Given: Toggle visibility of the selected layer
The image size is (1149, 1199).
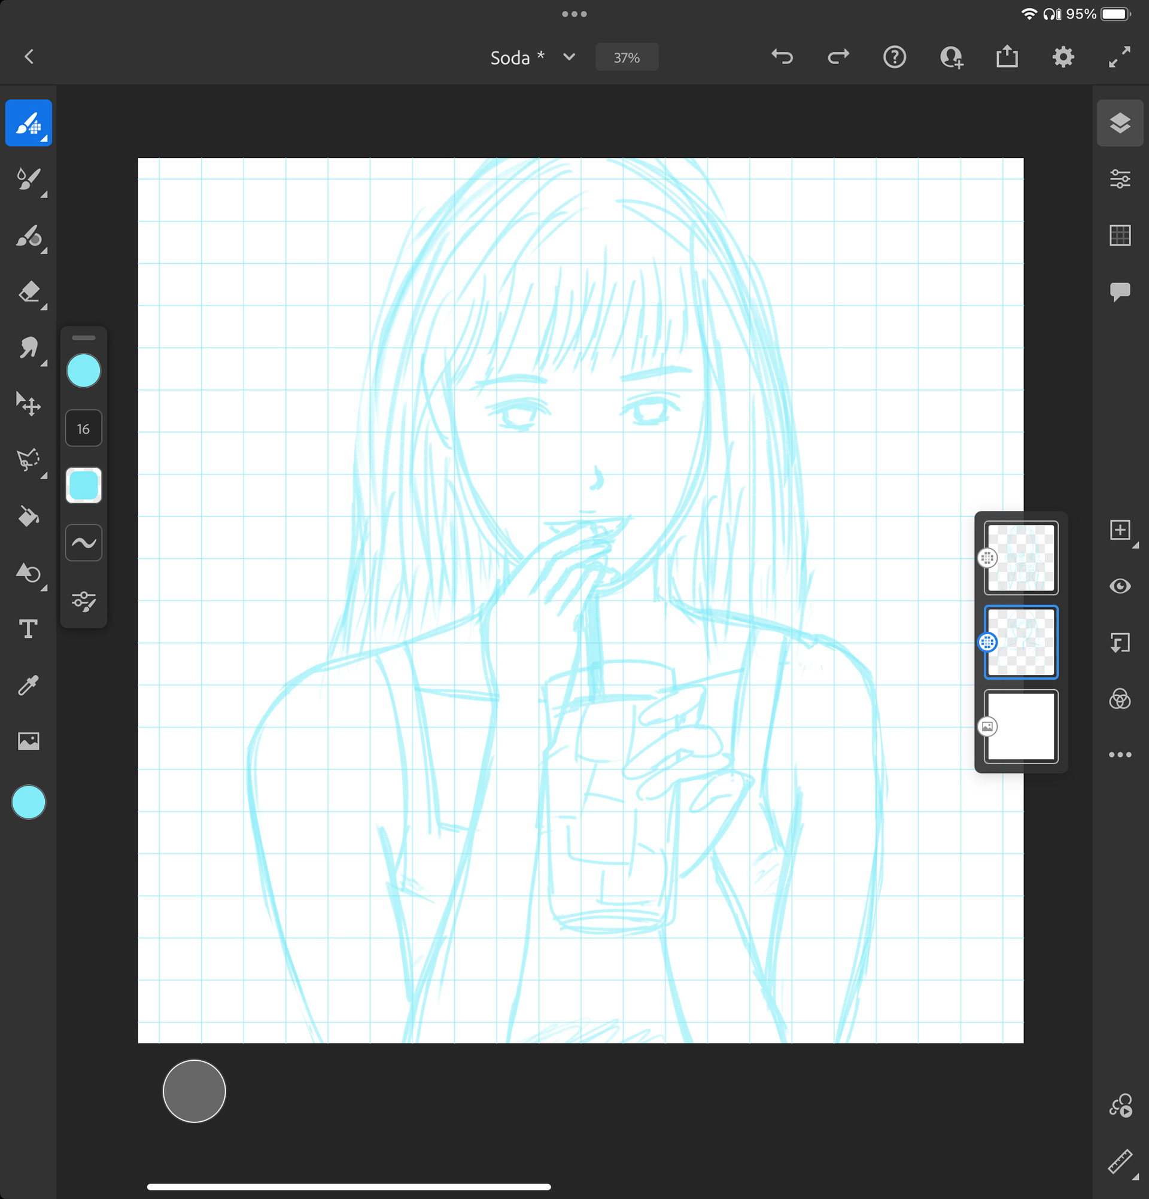Looking at the screenshot, I should (x=1120, y=586).
